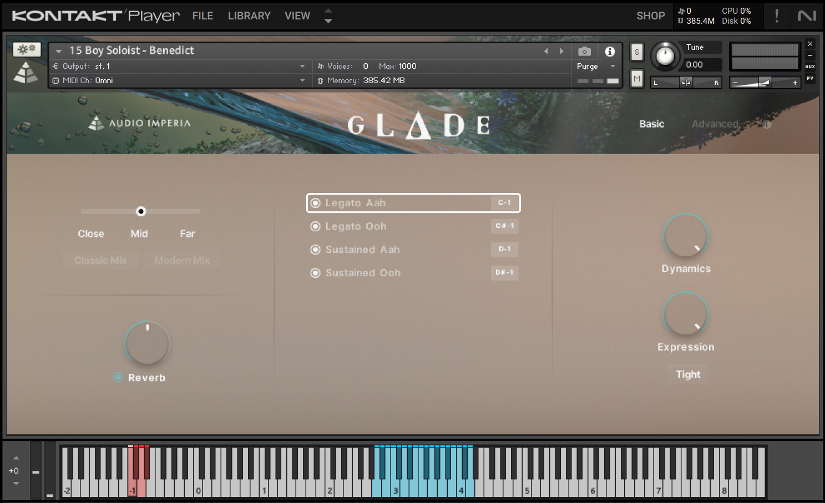Minimize the instrument view button
The image size is (825, 503).
tap(810, 55)
